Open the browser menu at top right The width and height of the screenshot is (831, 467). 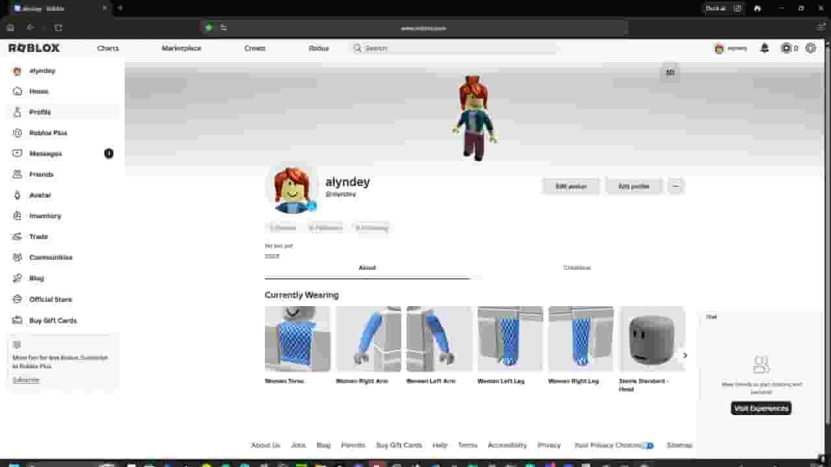[821, 28]
